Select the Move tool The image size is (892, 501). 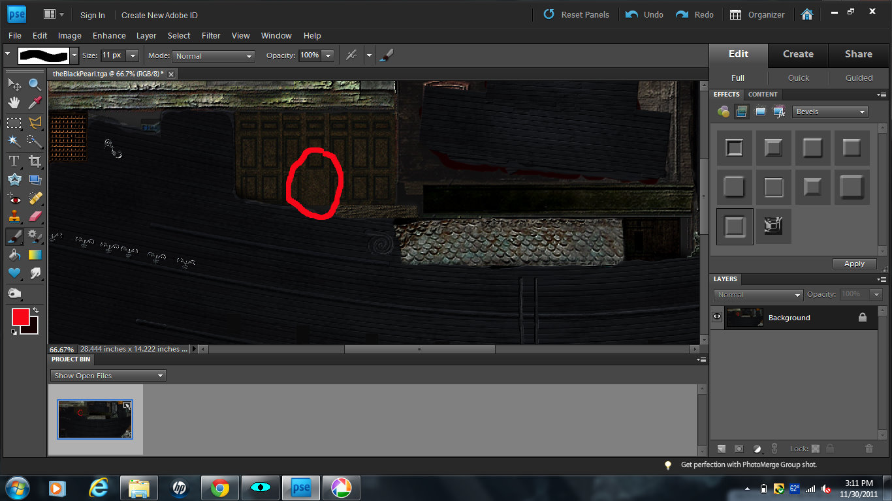(14, 84)
